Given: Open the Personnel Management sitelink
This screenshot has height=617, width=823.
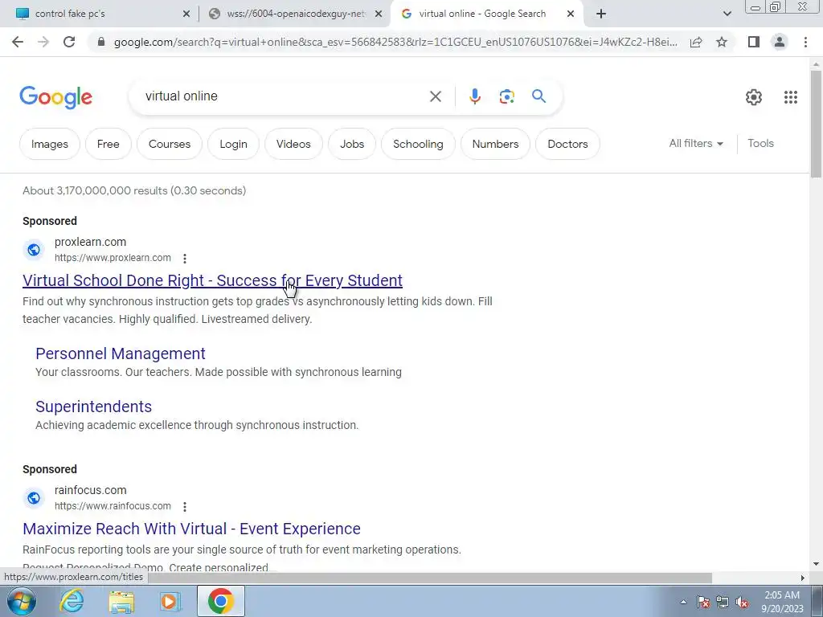Looking at the screenshot, I should [121, 353].
